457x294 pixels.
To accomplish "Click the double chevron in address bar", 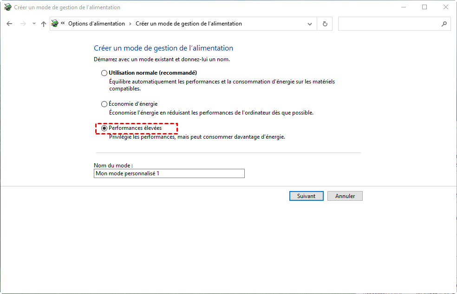I will click(63, 23).
